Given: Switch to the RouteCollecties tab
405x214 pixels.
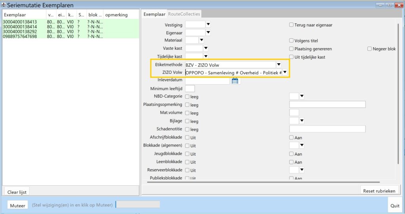Looking at the screenshot, I should [184, 14].
